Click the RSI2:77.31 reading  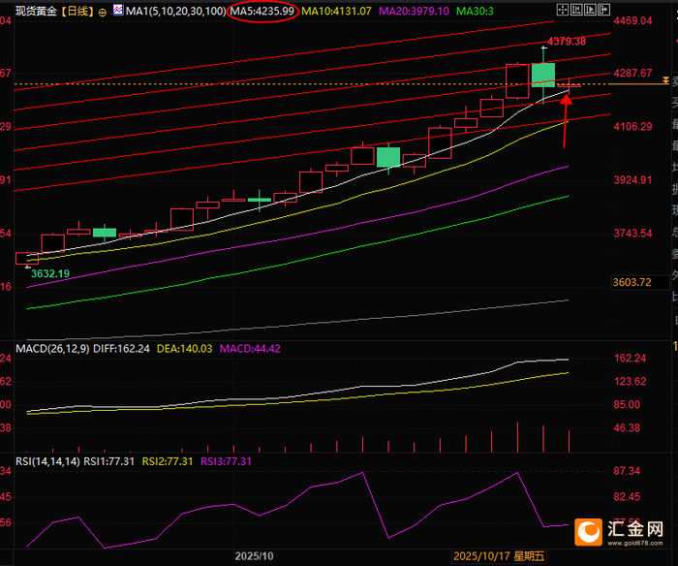(x=168, y=461)
